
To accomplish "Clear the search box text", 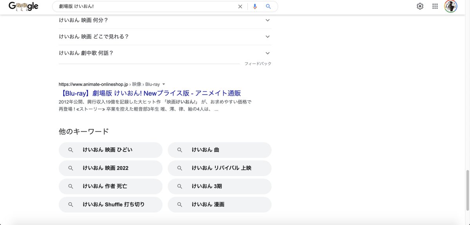I will click(240, 6).
